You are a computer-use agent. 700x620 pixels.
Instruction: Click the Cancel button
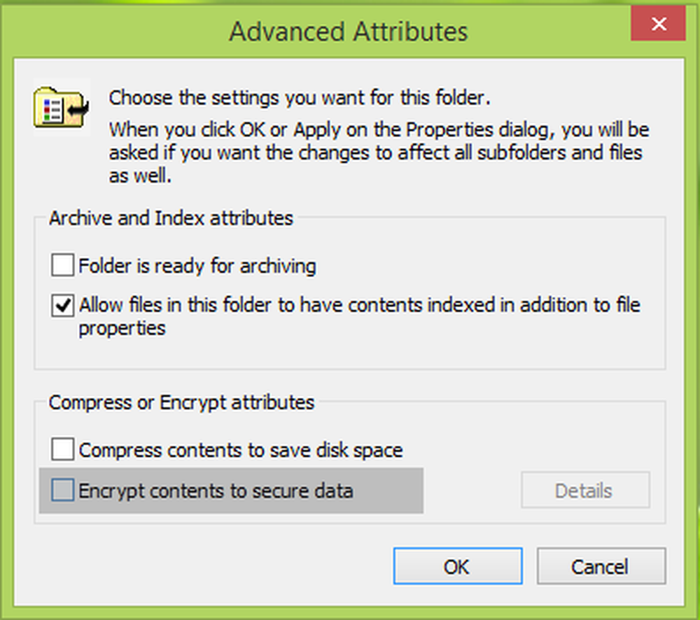601,566
